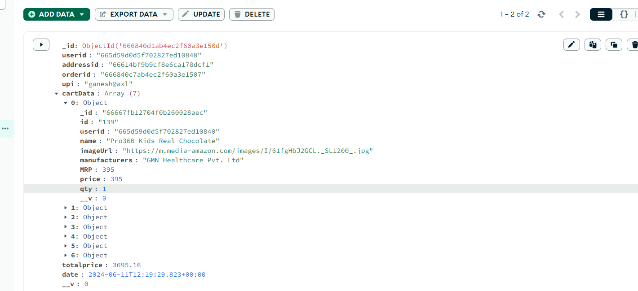
Task: Expand cartData item 3 object
Action: (66, 227)
